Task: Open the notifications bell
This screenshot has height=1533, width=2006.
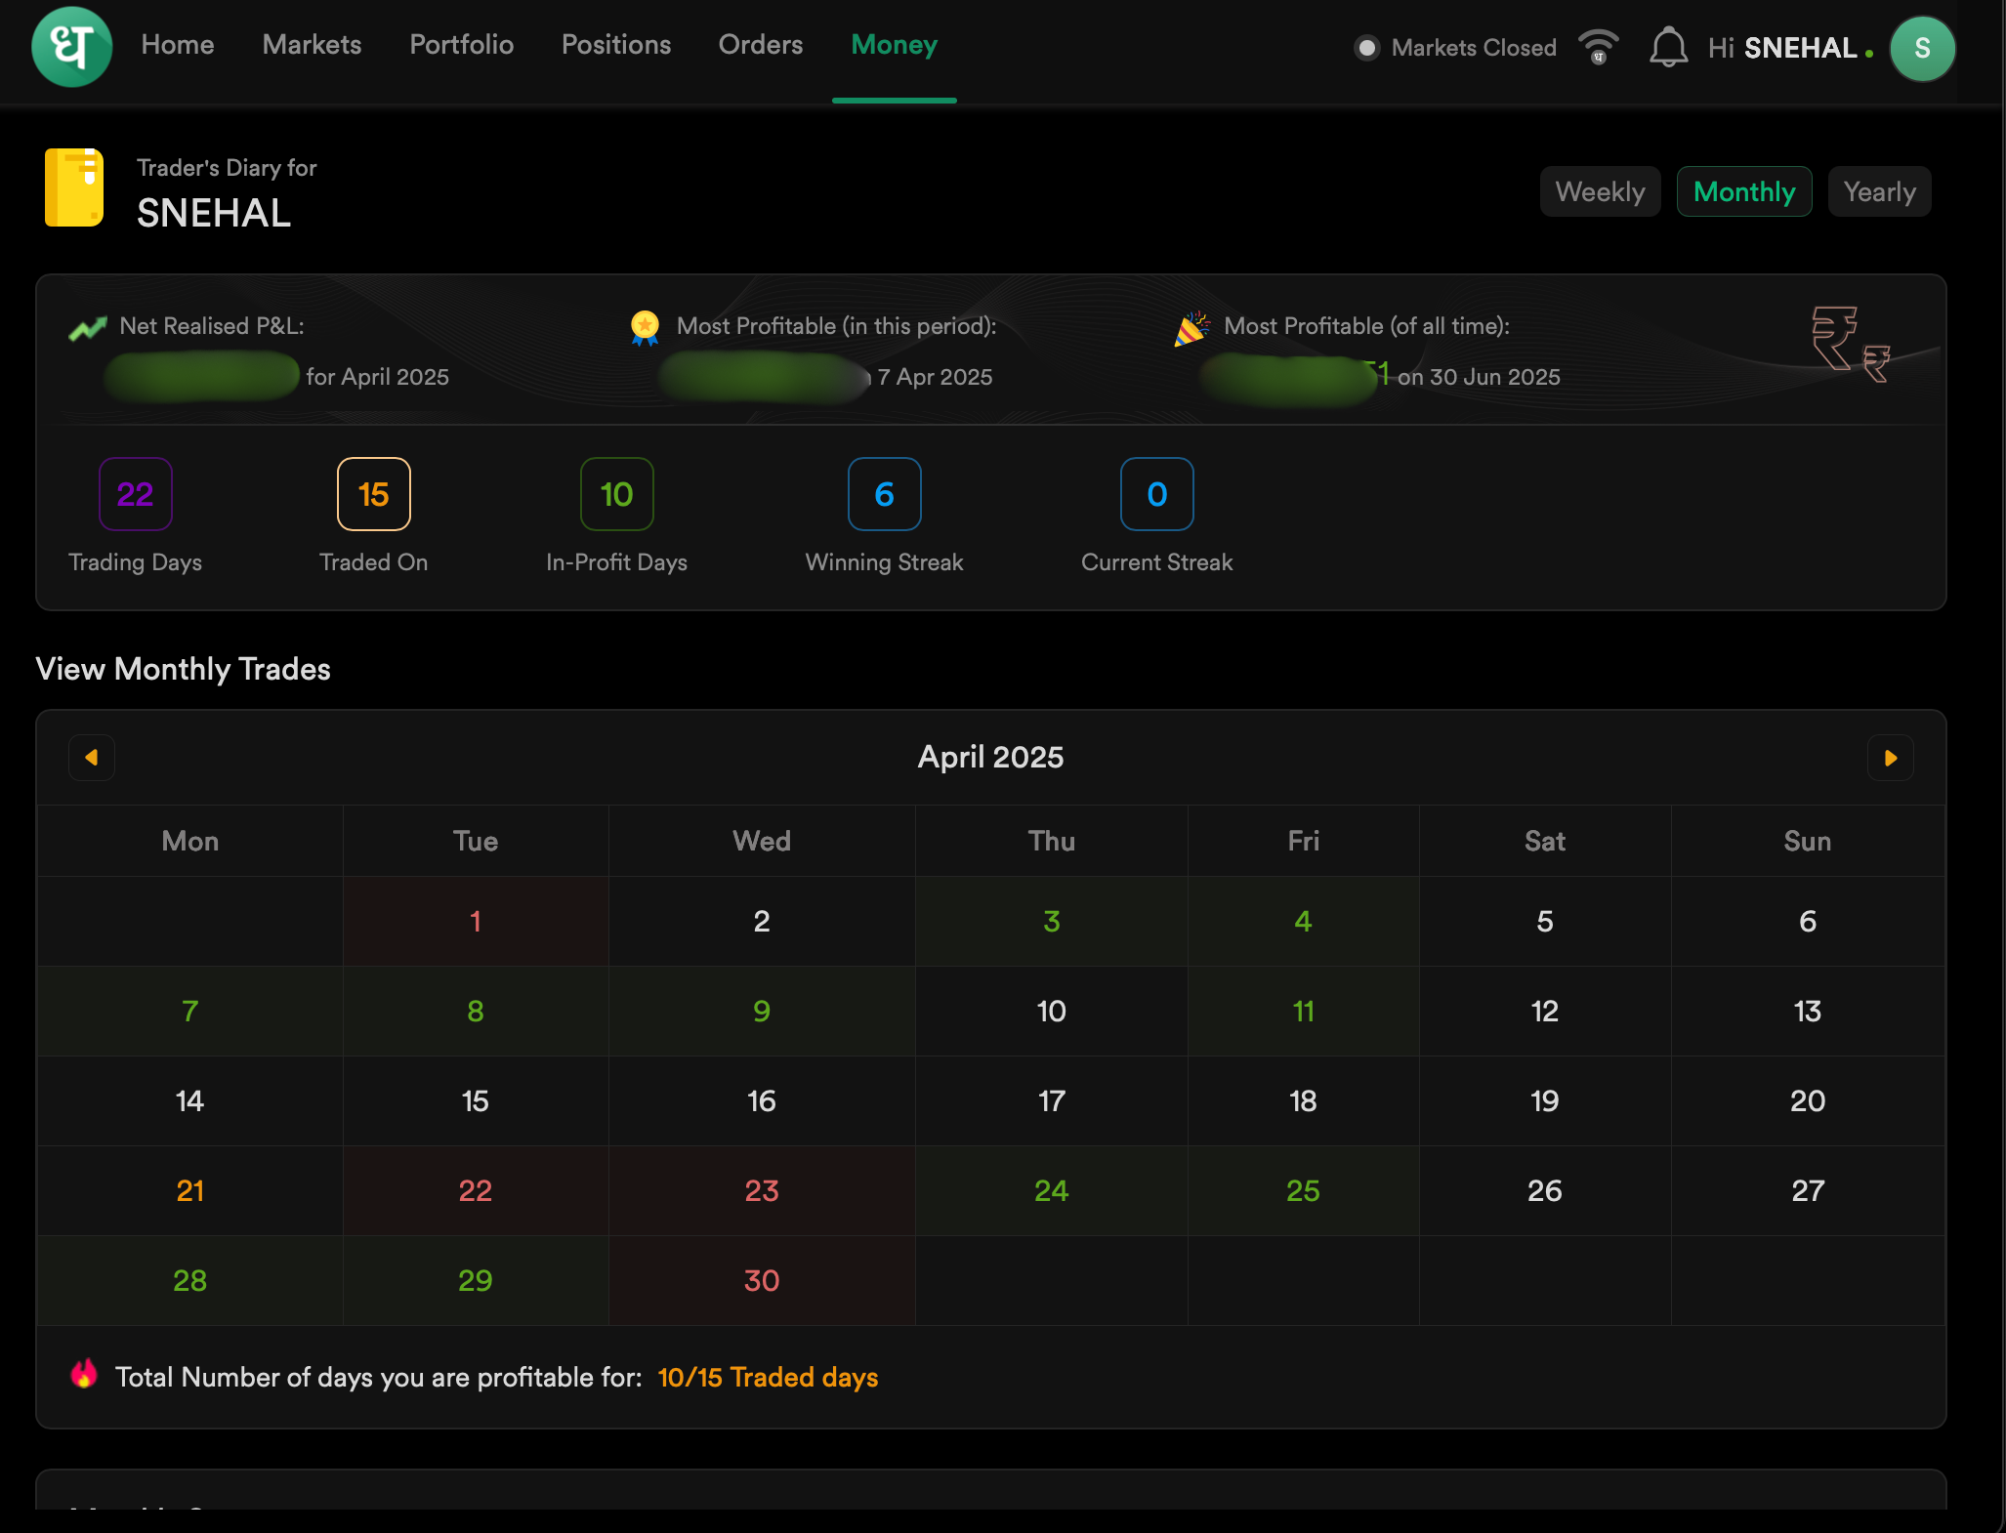Action: (x=1668, y=48)
